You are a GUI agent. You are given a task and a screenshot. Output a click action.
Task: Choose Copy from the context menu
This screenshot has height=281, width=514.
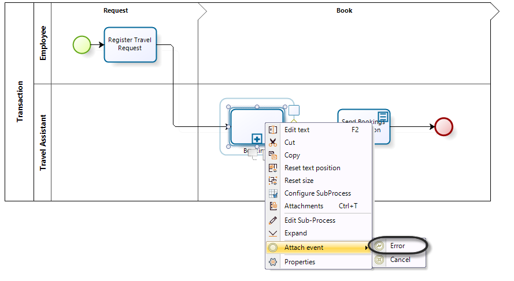coord(292,155)
